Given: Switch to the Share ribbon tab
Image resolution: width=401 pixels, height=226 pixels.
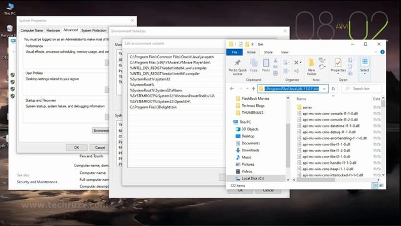Looking at the screenshot, I should [268, 52].
